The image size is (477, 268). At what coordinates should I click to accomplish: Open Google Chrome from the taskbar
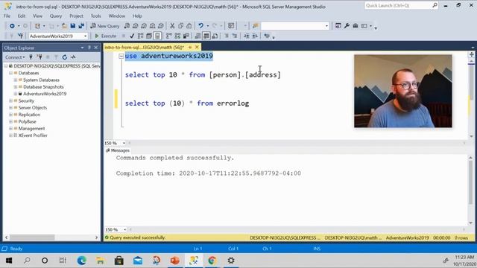(212, 261)
